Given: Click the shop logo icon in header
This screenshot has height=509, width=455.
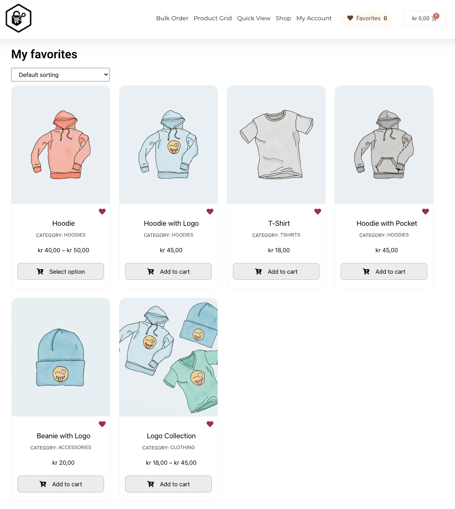Looking at the screenshot, I should tap(19, 18).
